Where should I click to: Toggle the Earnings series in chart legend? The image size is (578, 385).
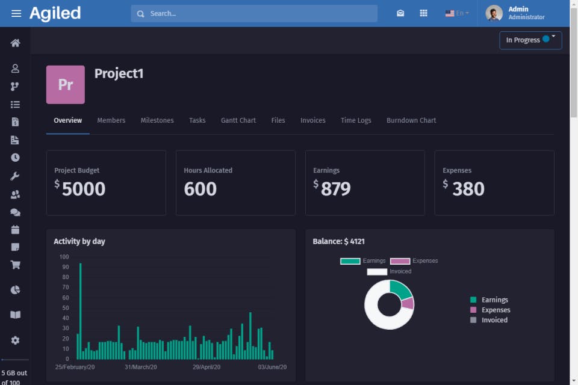362,261
